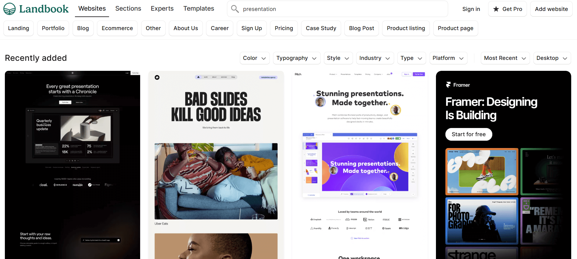Screen dimensions: 577x259
Task: Click the search magnifier icon
Action: click(x=235, y=9)
